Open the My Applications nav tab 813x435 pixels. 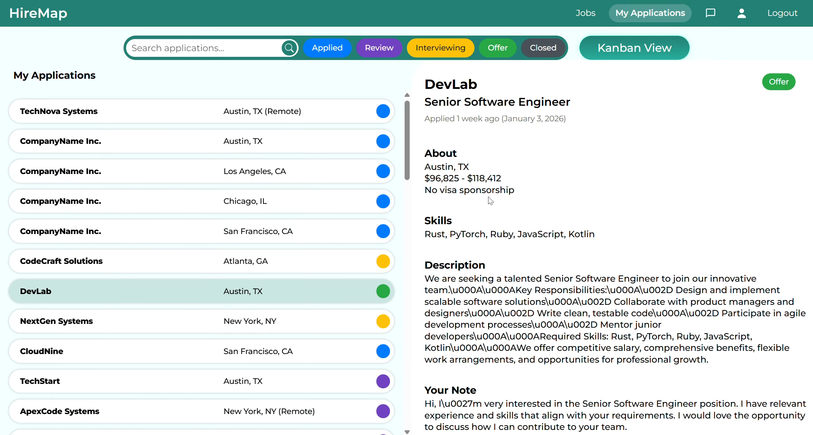[x=650, y=13]
